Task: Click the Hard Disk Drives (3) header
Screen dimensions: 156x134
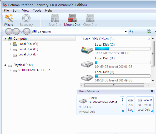Action: pyautogui.click(x=98, y=39)
